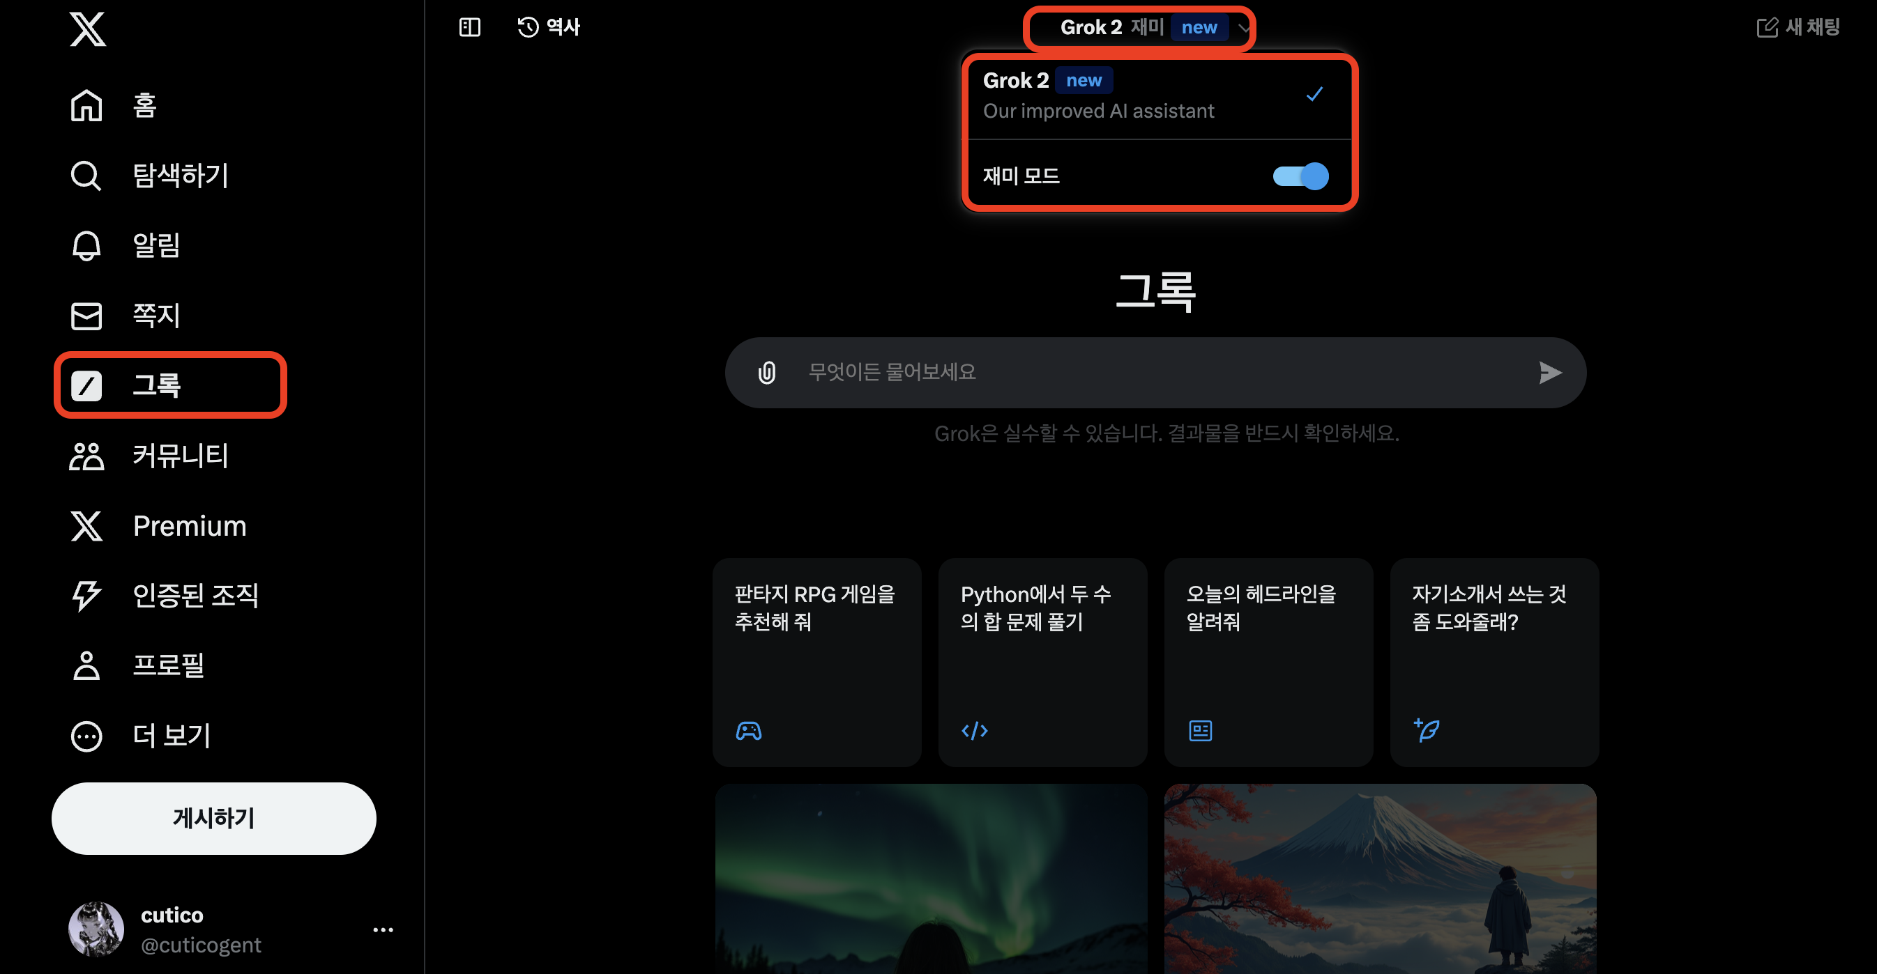Screen dimensions: 1877x974
Task: Click the 그록 main page heading
Action: click(1155, 291)
